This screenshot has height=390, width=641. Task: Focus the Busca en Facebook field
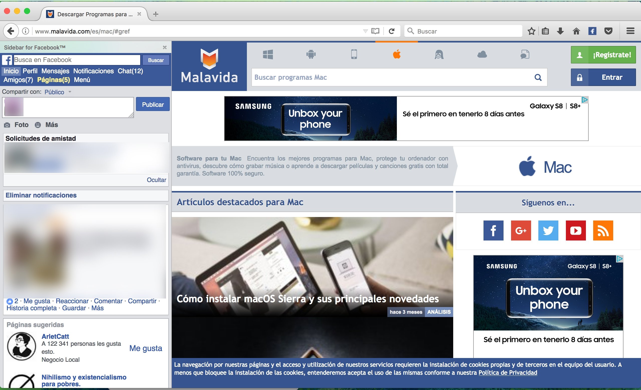coord(77,60)
